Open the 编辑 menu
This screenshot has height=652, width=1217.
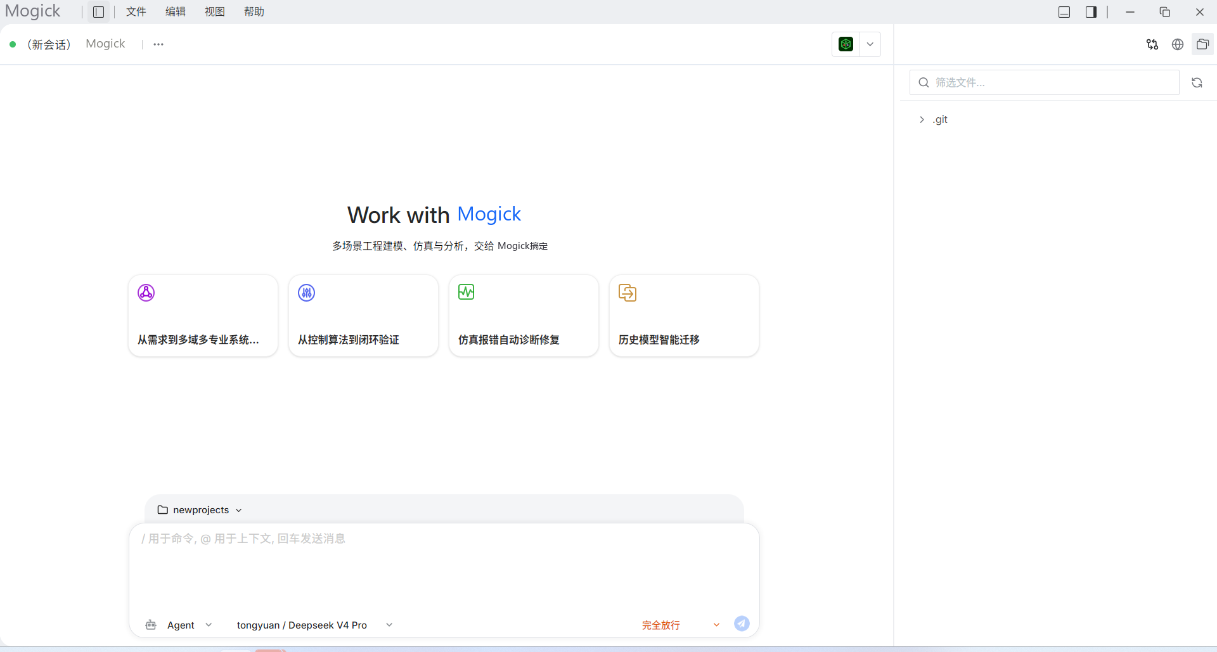[176, 12]
